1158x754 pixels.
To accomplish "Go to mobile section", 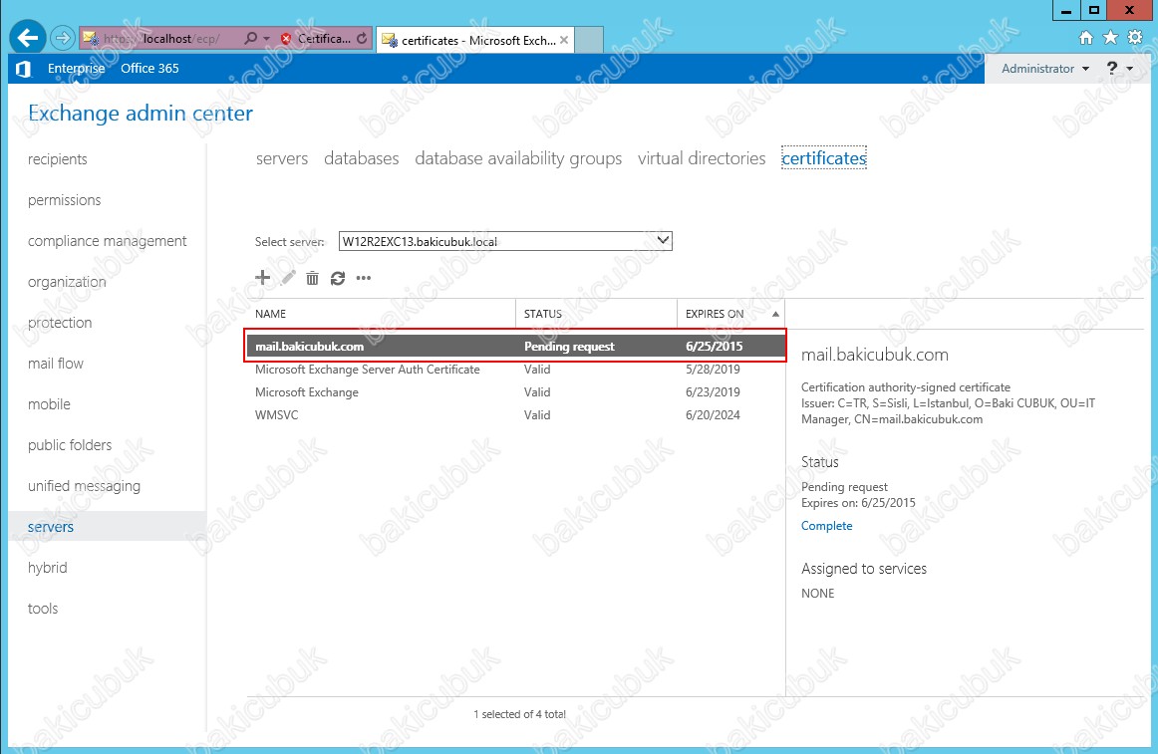I will click(49, 404).
